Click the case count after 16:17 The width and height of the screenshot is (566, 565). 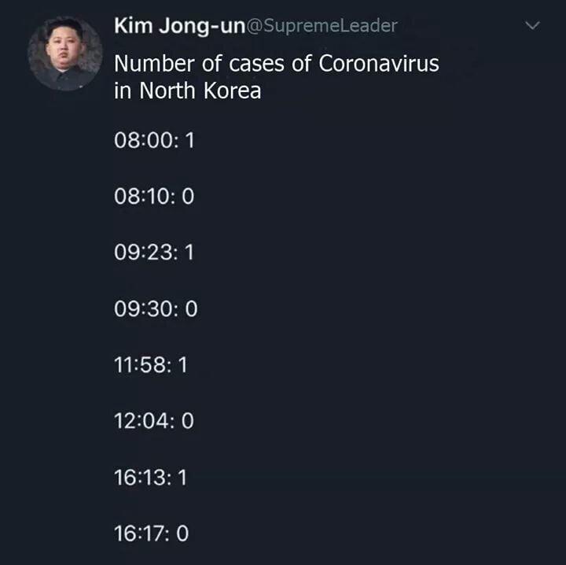pyautogui.click(x=182, y=534)
